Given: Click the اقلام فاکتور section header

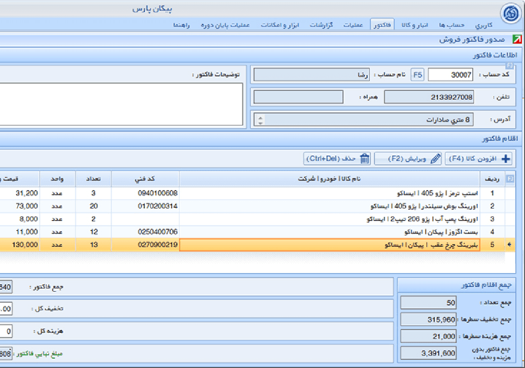Looking at the screenshot, I should point(261,139).
